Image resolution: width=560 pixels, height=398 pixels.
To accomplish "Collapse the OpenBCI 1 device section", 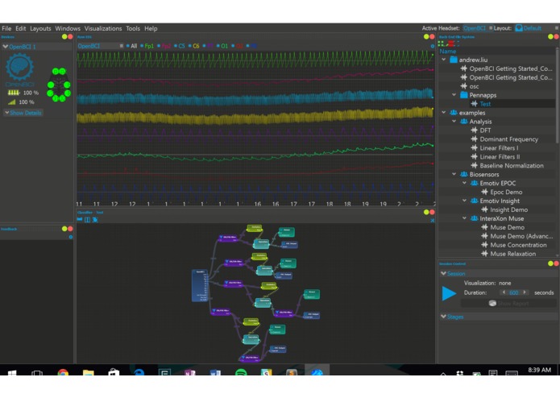I will (x=5, y=47).
